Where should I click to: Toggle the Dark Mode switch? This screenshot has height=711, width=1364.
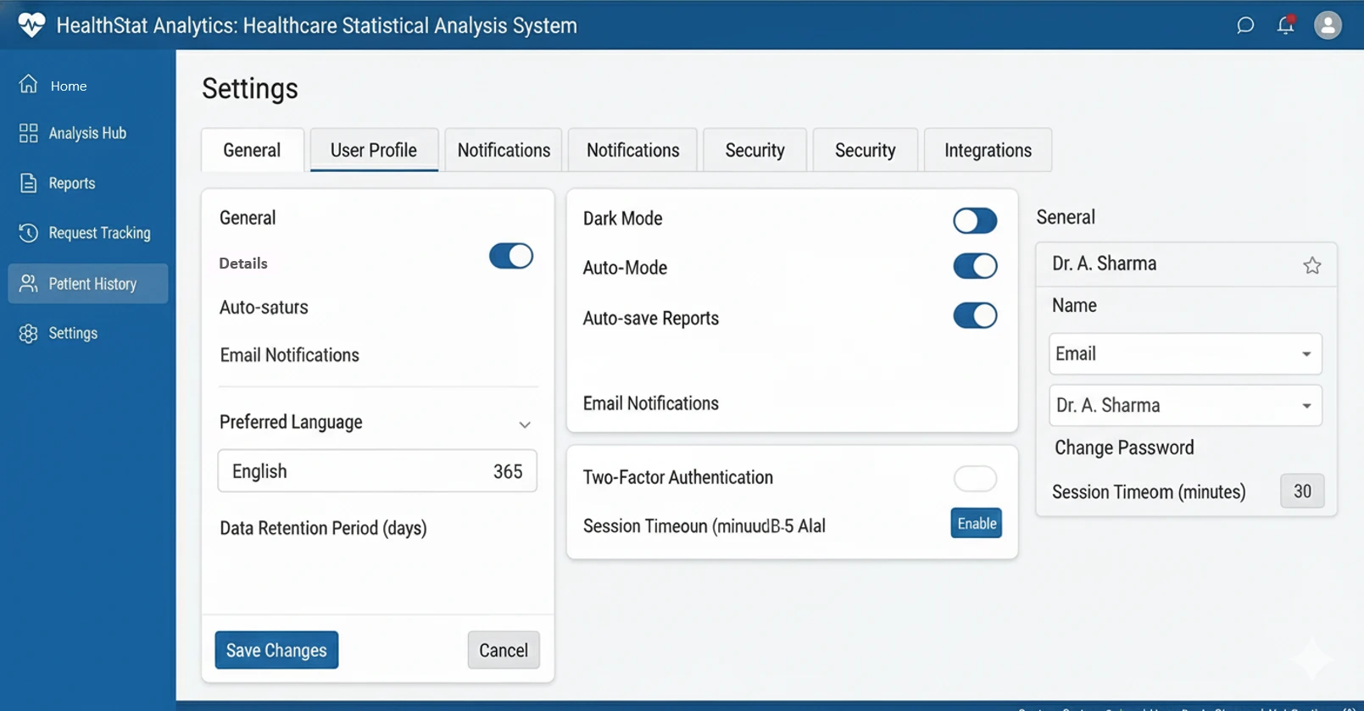click(x=975, y=221)
